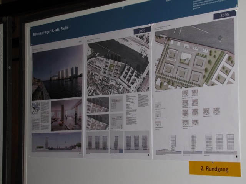The image size is (246, 184).
Task: Select the 2005 tag above the colored site plan
Action: click(224, 15)
